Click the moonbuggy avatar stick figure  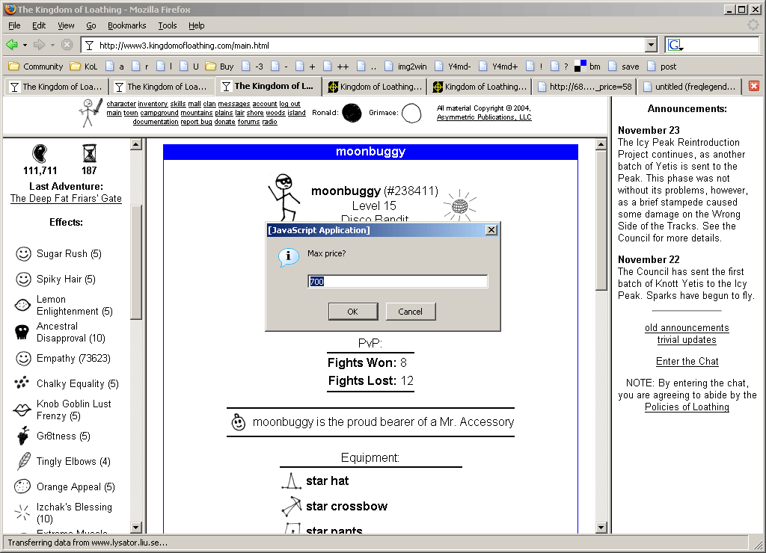(284, 197)
